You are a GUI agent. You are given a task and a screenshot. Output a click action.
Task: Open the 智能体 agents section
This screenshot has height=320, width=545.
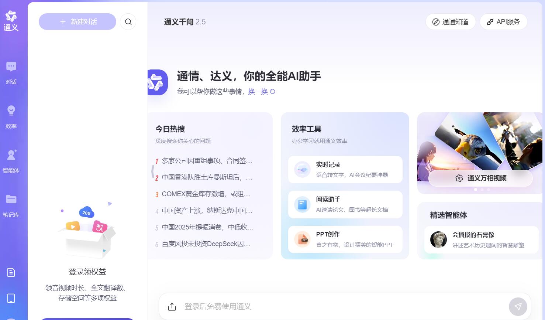(x=11, y=161)
